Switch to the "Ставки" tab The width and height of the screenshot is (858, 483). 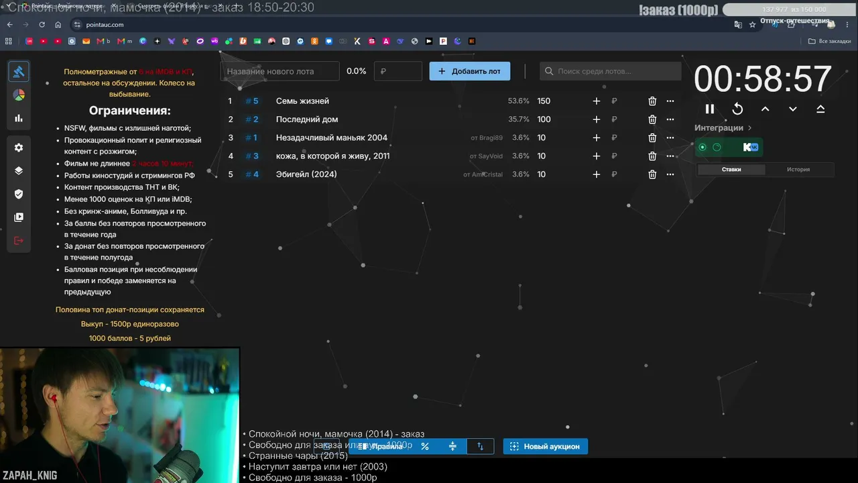731,170
